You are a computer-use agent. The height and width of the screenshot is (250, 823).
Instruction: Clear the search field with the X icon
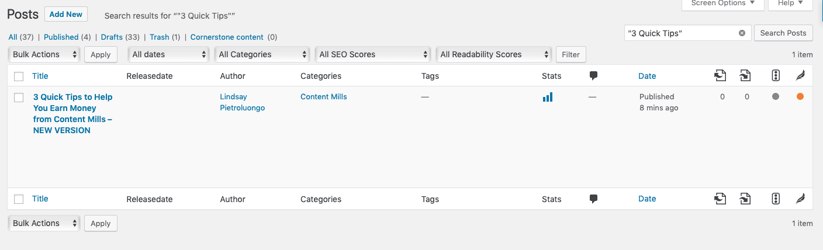pos(742,33)
